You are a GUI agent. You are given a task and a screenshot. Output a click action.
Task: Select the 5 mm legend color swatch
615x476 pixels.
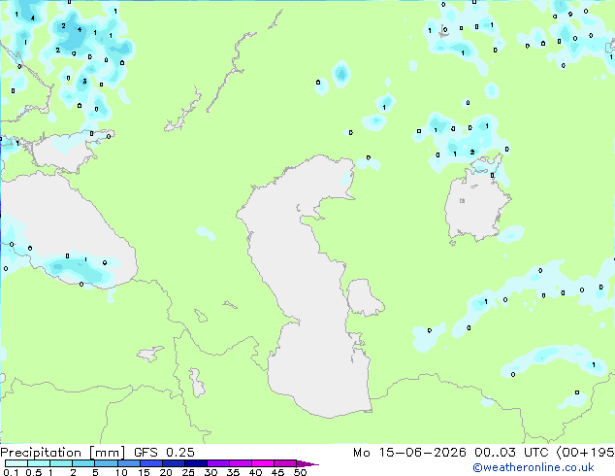[x=106, y=463]
